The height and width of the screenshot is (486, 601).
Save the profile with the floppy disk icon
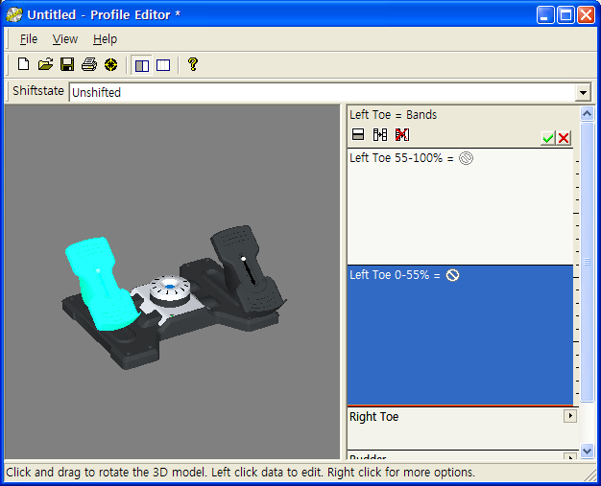coord(67,64)
